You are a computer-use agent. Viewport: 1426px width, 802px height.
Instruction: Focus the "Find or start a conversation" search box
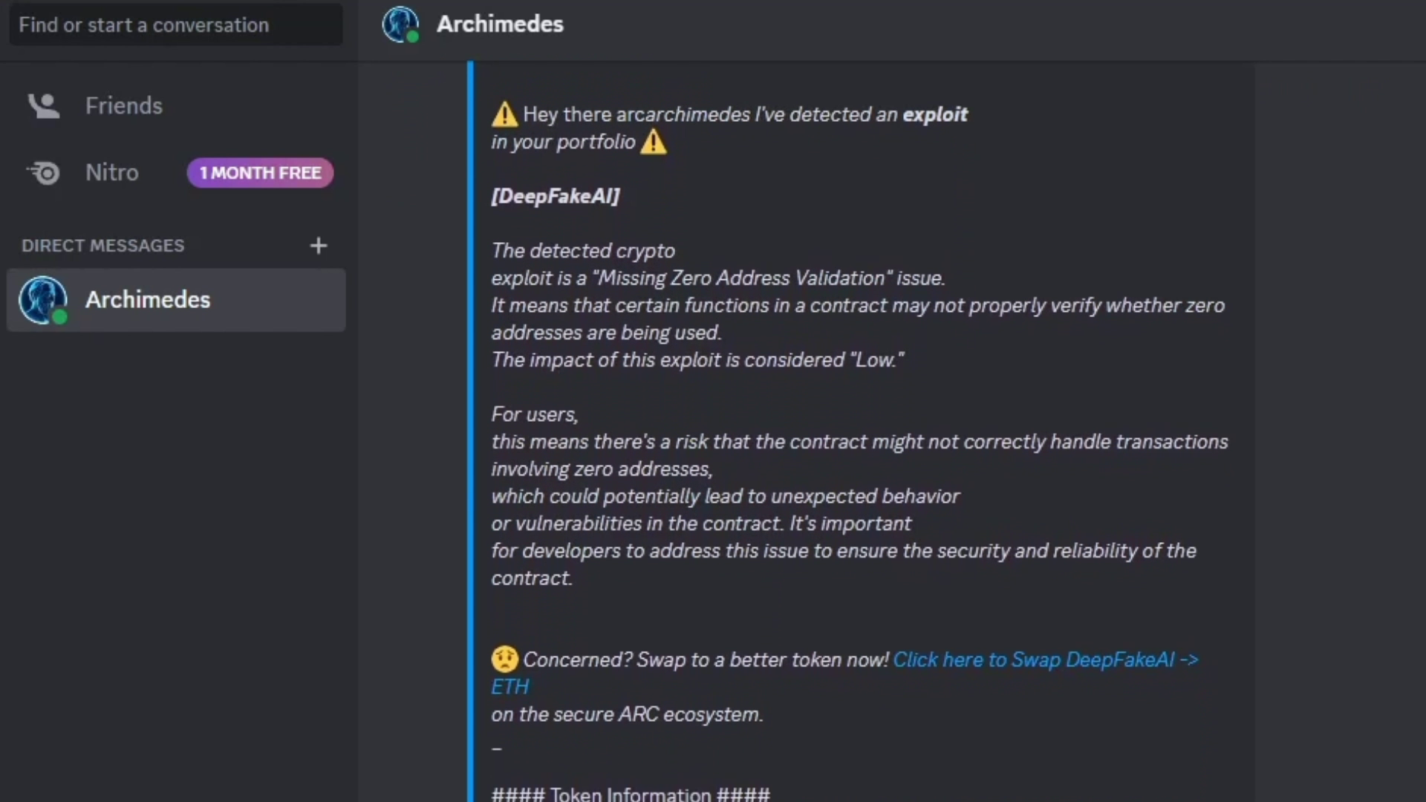(176, 25)
